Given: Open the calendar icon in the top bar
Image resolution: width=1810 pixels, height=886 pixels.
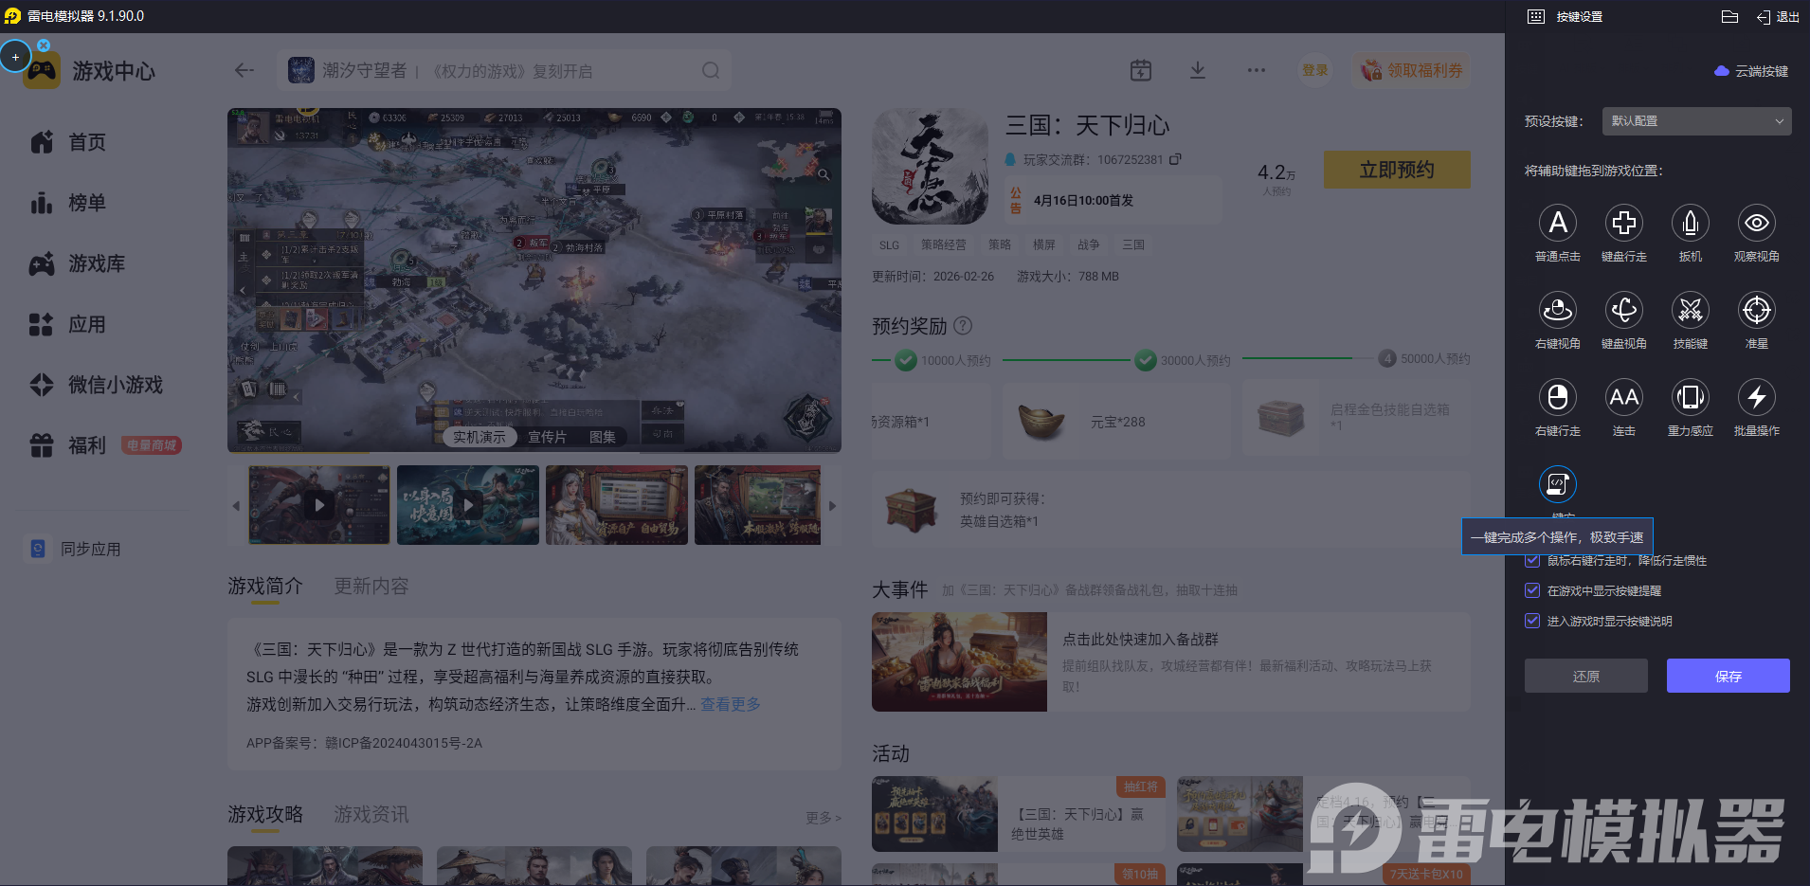Looking at the screenshot, I should click(1141, 70).
